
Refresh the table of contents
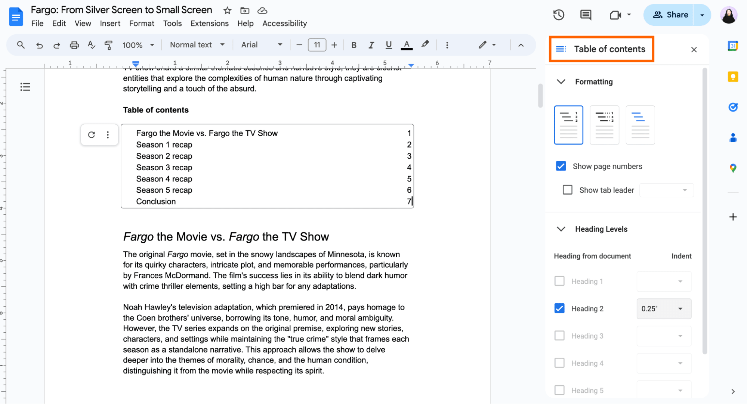click(x=92, y=135)
